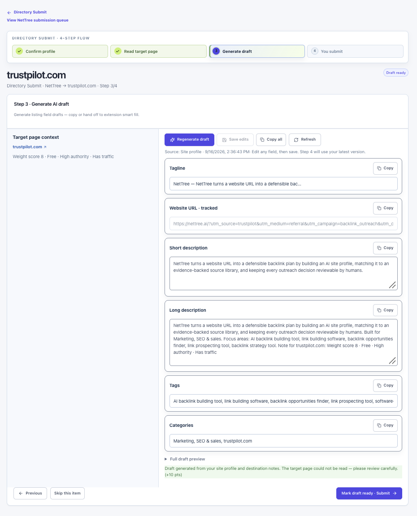Image resolution: width=417 pixels, height=516 pixels.
Task: Copy the Tags field
Action: point(385,385)
